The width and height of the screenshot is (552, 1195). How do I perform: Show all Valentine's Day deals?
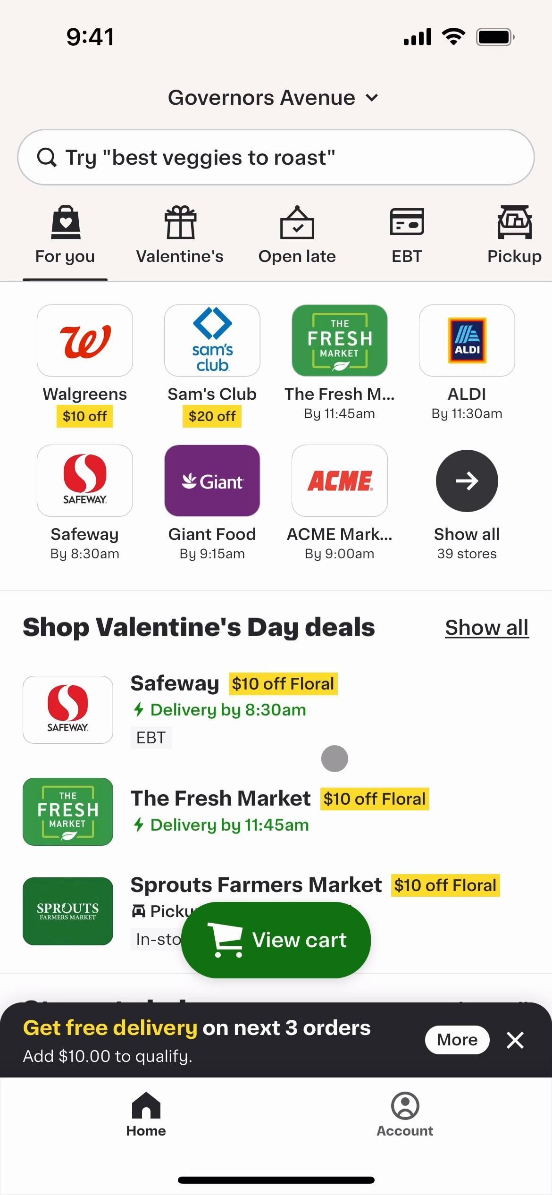point(486,628)
